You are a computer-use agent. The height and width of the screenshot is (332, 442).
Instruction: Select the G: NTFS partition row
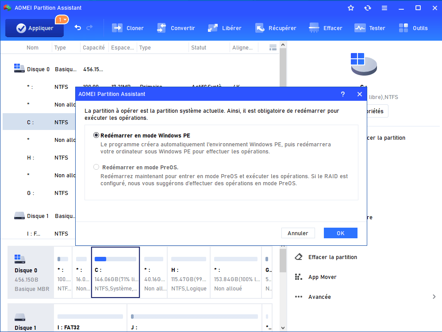click(x=39, y=193)
